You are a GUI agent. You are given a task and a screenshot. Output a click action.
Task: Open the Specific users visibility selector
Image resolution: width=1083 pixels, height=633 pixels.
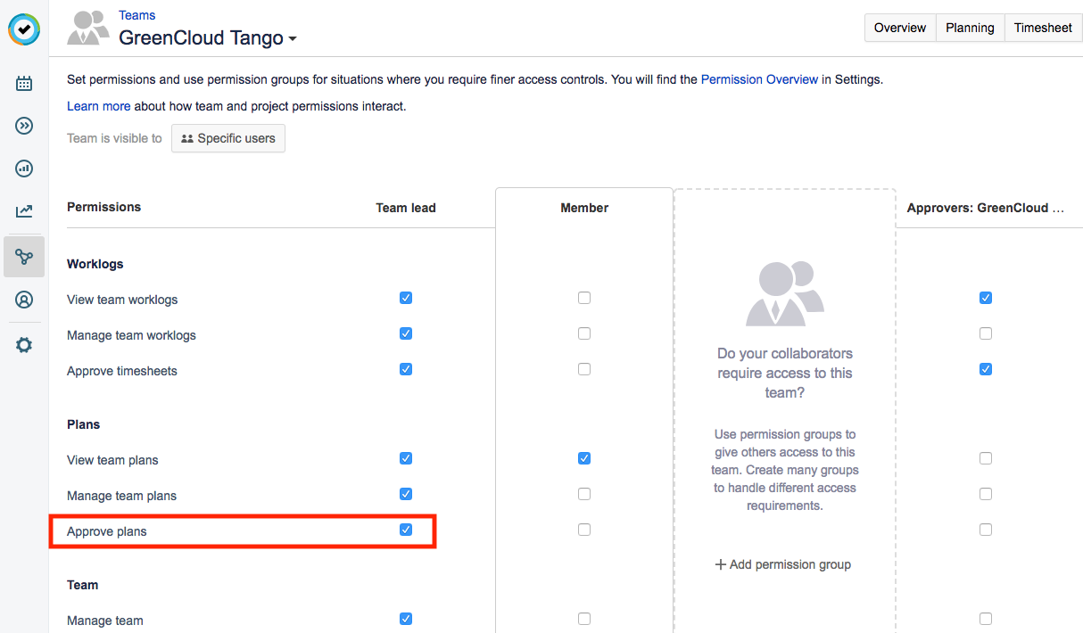228,138
